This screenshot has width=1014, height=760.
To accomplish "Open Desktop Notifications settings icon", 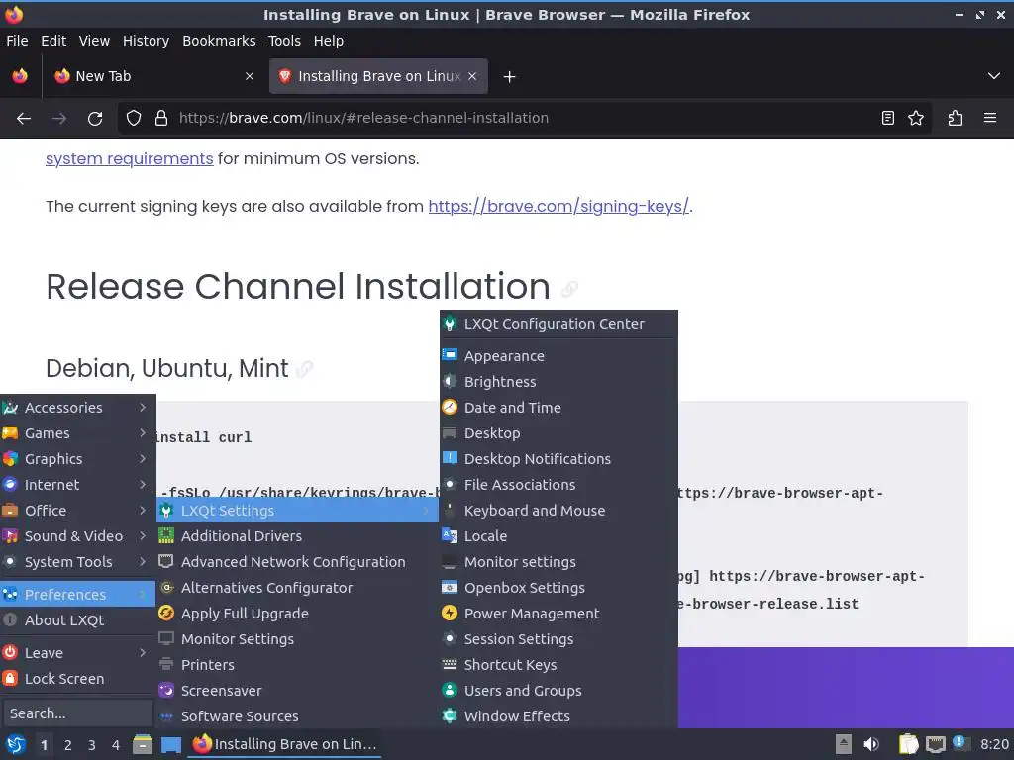I will tap(450, 459).
